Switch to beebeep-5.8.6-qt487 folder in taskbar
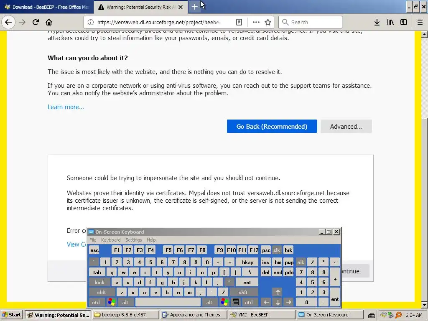Image resolution: width=428 pixels, height=321 pixels. tap(125, 315)
